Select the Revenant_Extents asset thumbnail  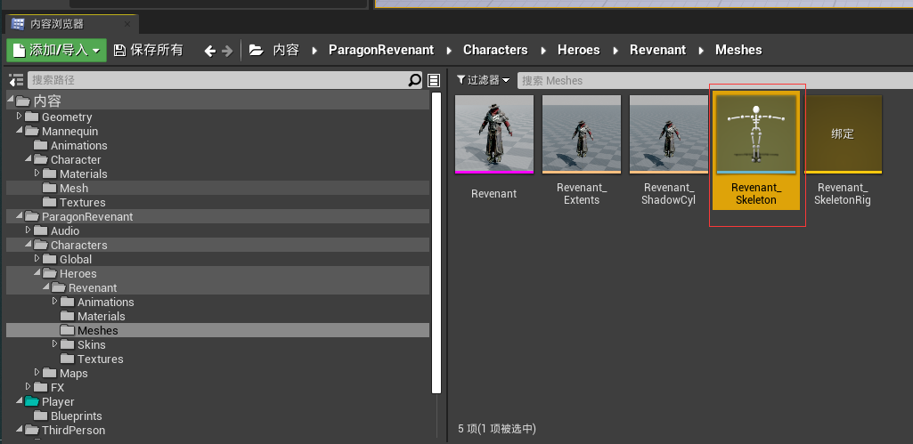coord(581,134)
